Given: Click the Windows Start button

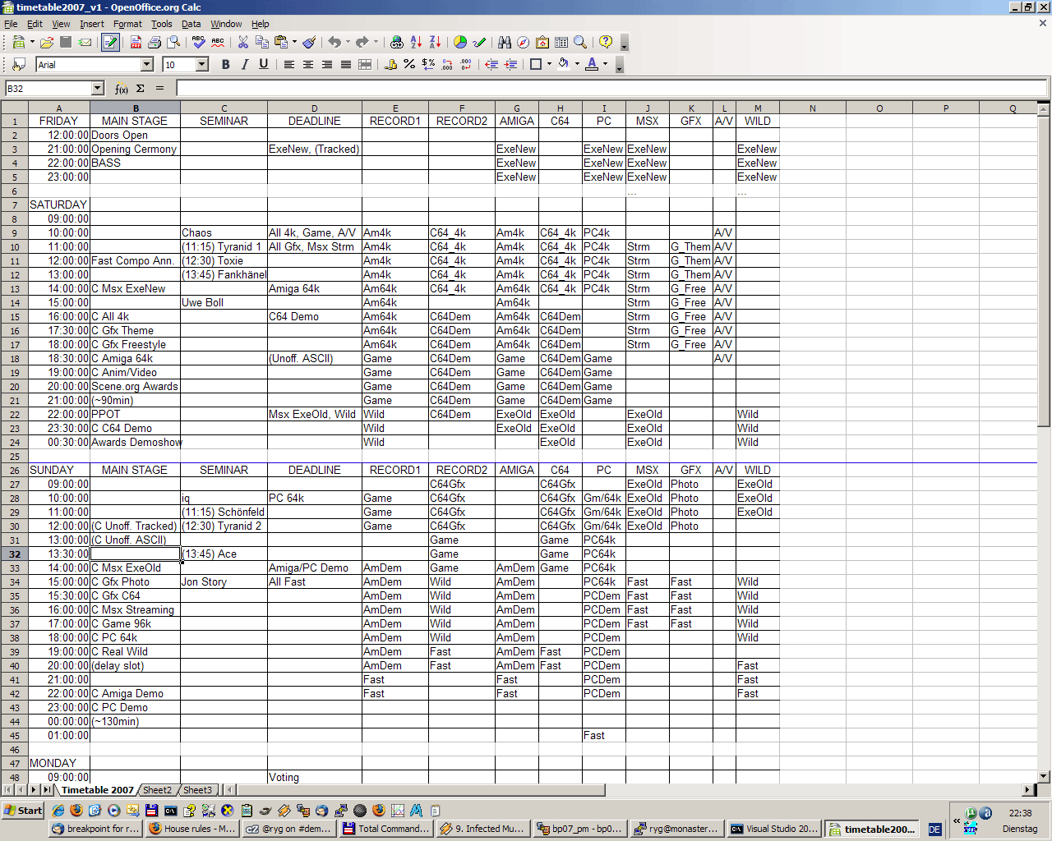Looking at the screenshot, I should pos(23,810).
